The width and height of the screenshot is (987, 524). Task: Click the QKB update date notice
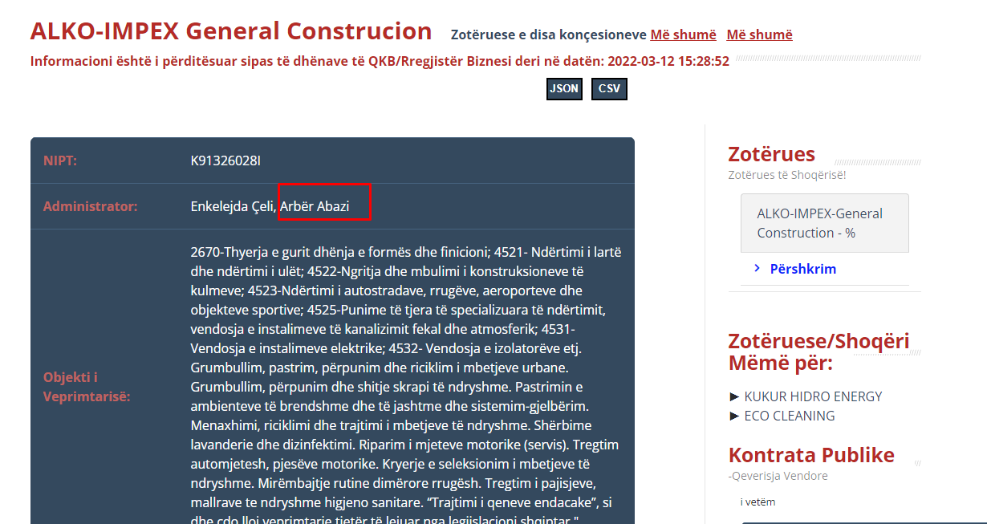click(x=380, y=61)
